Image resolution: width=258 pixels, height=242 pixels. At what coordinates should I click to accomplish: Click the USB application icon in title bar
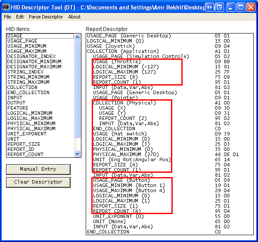6,7
